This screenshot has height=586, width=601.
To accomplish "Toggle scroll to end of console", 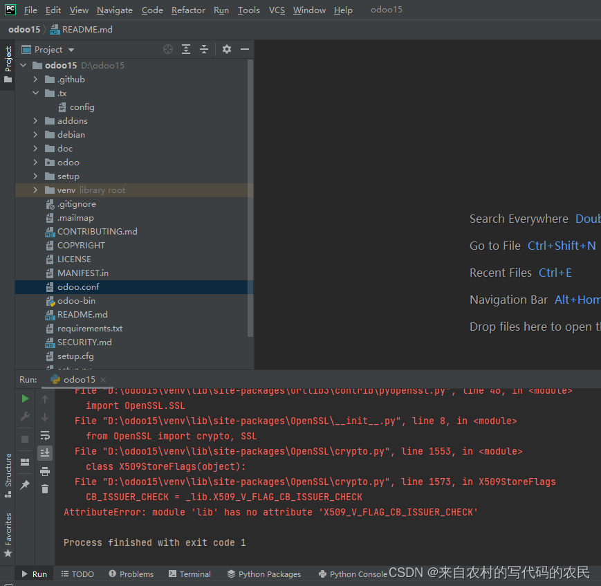I will [45, 453].
